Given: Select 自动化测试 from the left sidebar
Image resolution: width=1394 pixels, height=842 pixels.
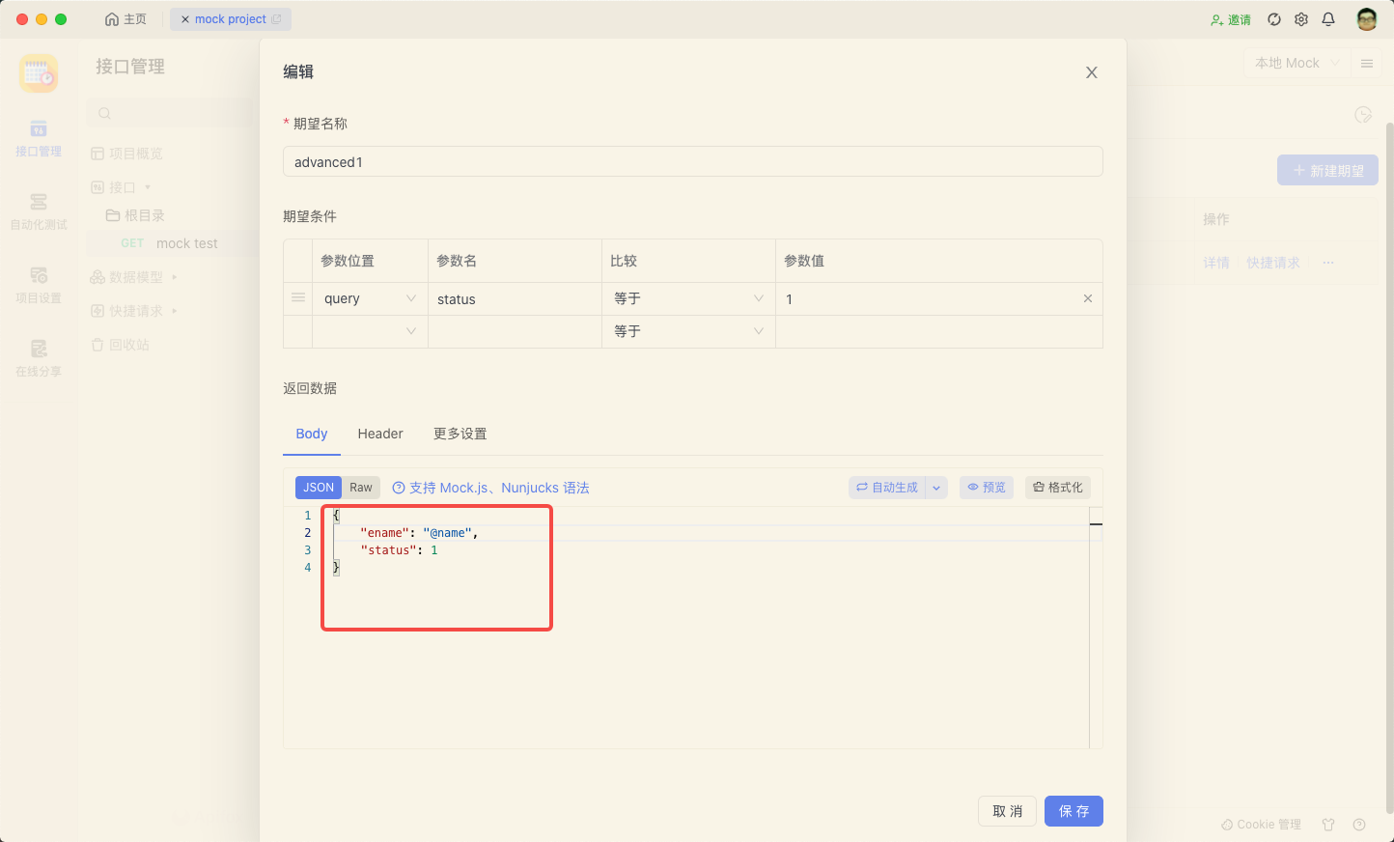Looking at the screenshot, I should 38,210.
